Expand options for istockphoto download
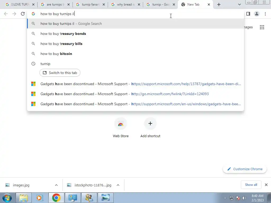 (118, 185)
